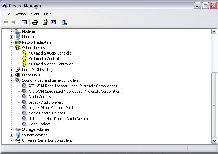Click the warning icon beside Multimedia Controller

(24, 59)
